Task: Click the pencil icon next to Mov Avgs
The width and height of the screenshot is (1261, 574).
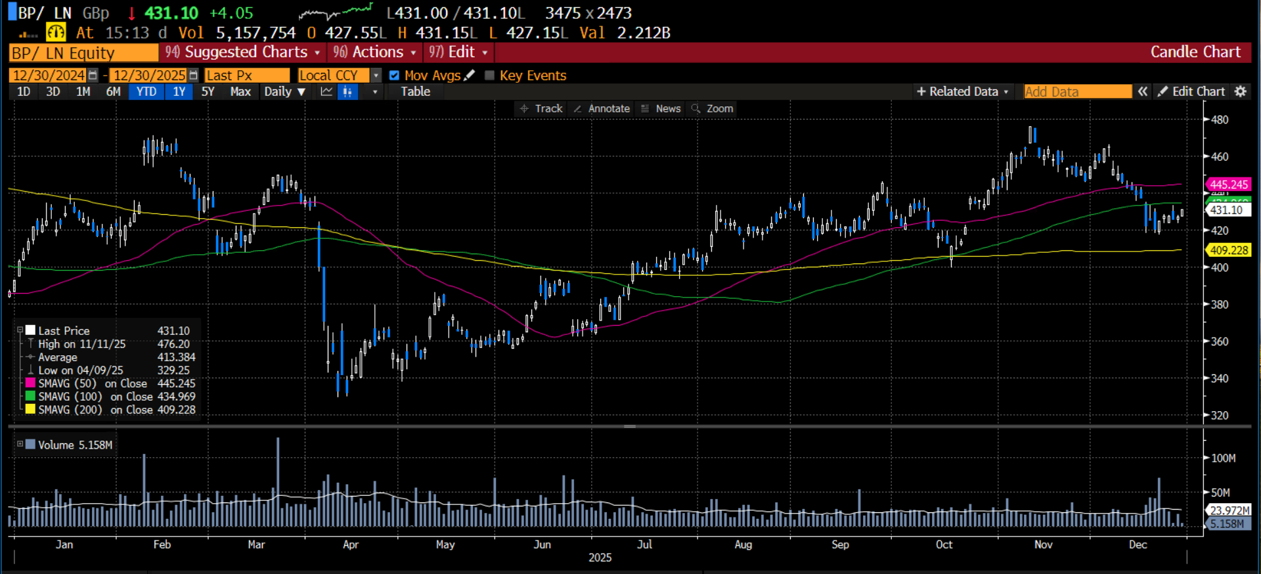Action: (x=469, y=76)
